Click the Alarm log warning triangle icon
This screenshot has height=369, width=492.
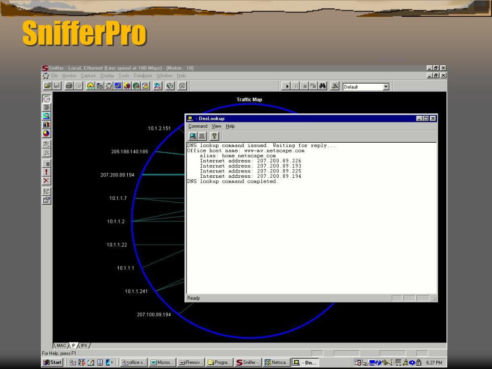pos(145,86)
